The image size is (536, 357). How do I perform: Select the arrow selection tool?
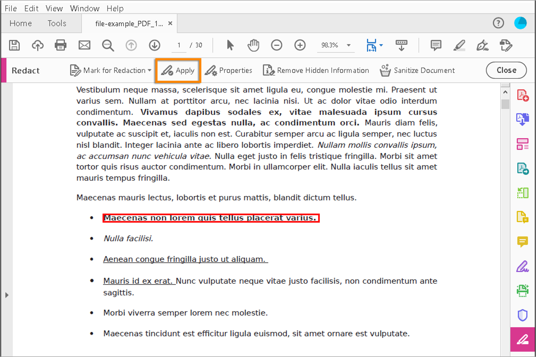pos(230,45)
